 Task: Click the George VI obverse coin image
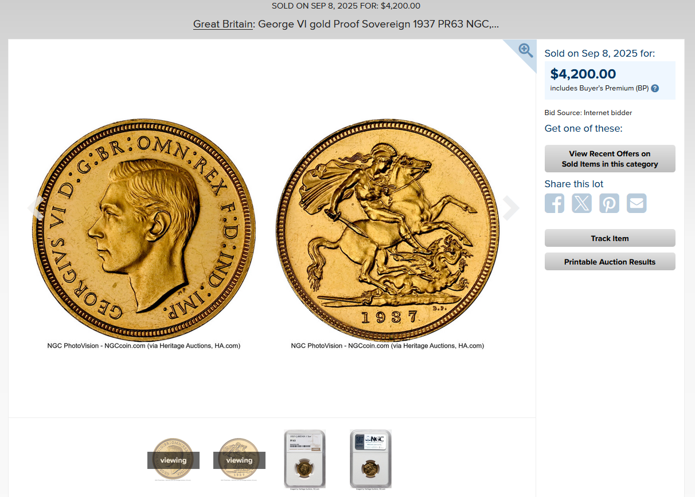[144, 230]
